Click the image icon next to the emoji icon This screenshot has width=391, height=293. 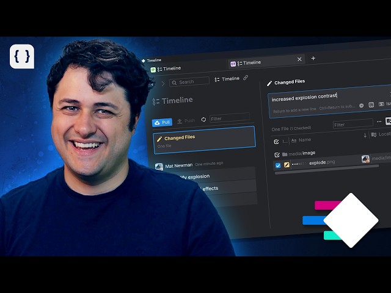tap(381, 104)
